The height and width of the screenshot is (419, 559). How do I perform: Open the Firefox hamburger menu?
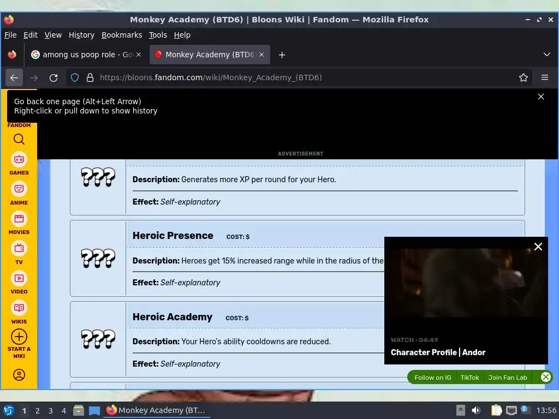(545, 77)
